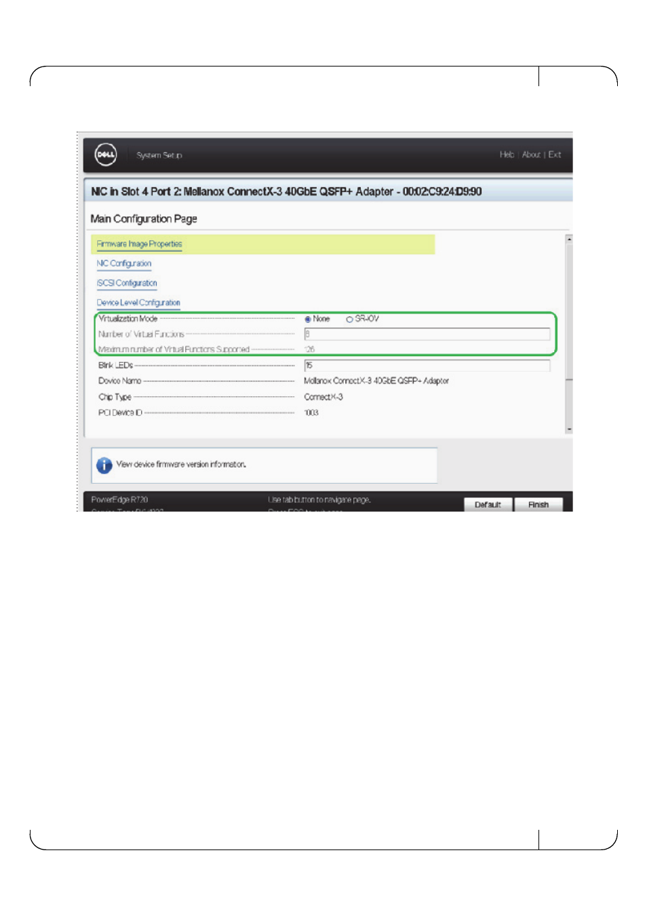Image resolution: width=647 pixels, height=916 pixels.
Task: Click the vertical scrollbar track
Action: 569,334
